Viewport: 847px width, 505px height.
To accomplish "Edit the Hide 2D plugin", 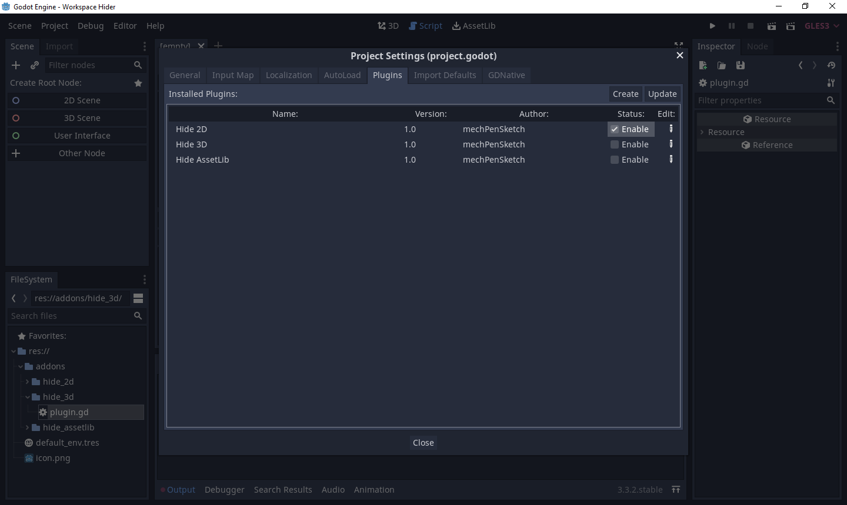I will [x=671, y=129].
